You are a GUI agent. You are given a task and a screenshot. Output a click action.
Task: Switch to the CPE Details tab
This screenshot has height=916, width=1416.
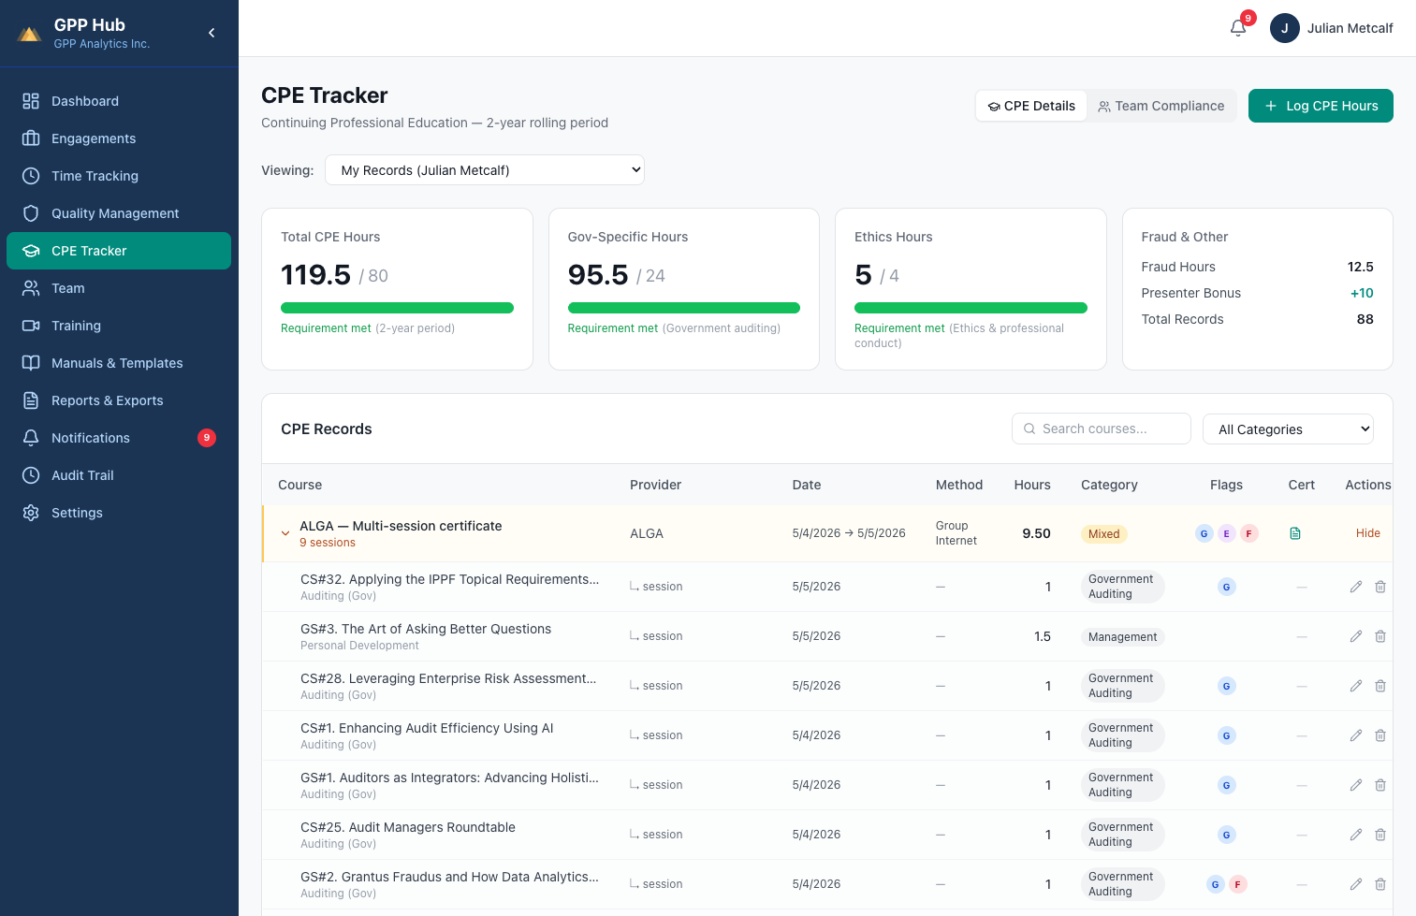pos(1031,106)
